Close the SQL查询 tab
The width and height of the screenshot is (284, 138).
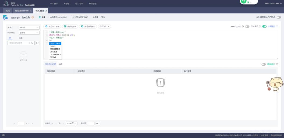(x=46, y=11)
